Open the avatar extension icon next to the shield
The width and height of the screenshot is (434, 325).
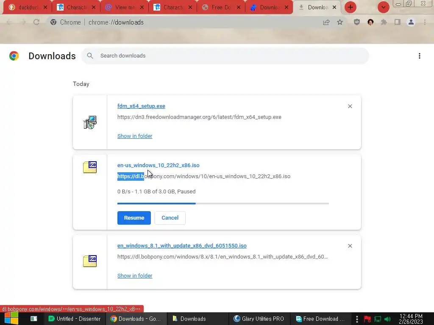(x=370, y=22)
